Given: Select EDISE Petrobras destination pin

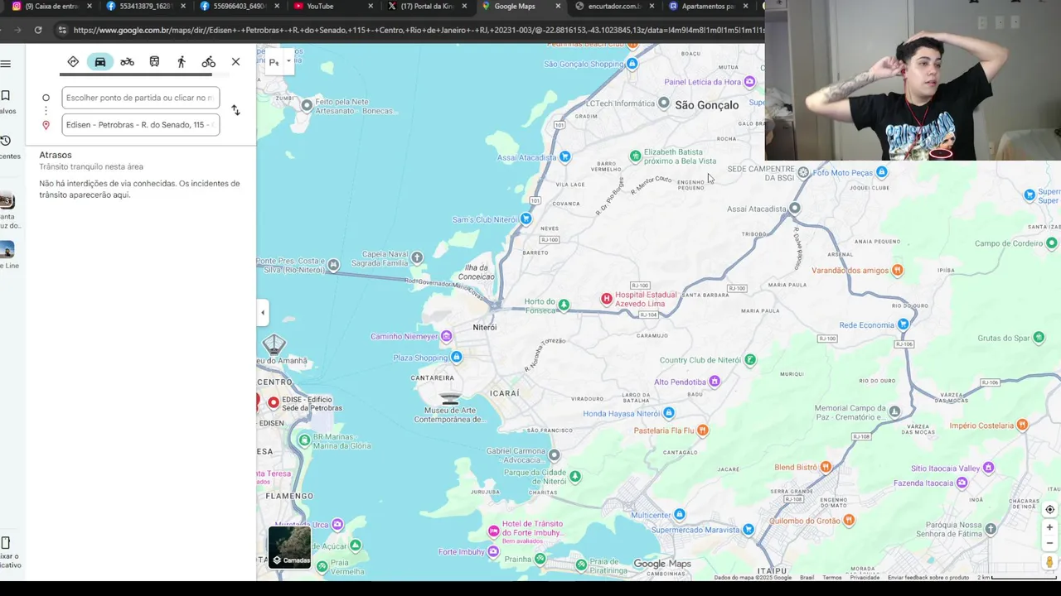Looking at the screenshot, I should click(x=273, y=403).
